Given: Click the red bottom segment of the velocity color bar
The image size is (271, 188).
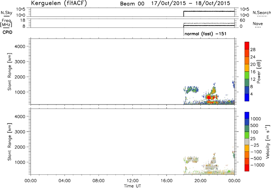Looking at the screenshot, I should [247, 168].
